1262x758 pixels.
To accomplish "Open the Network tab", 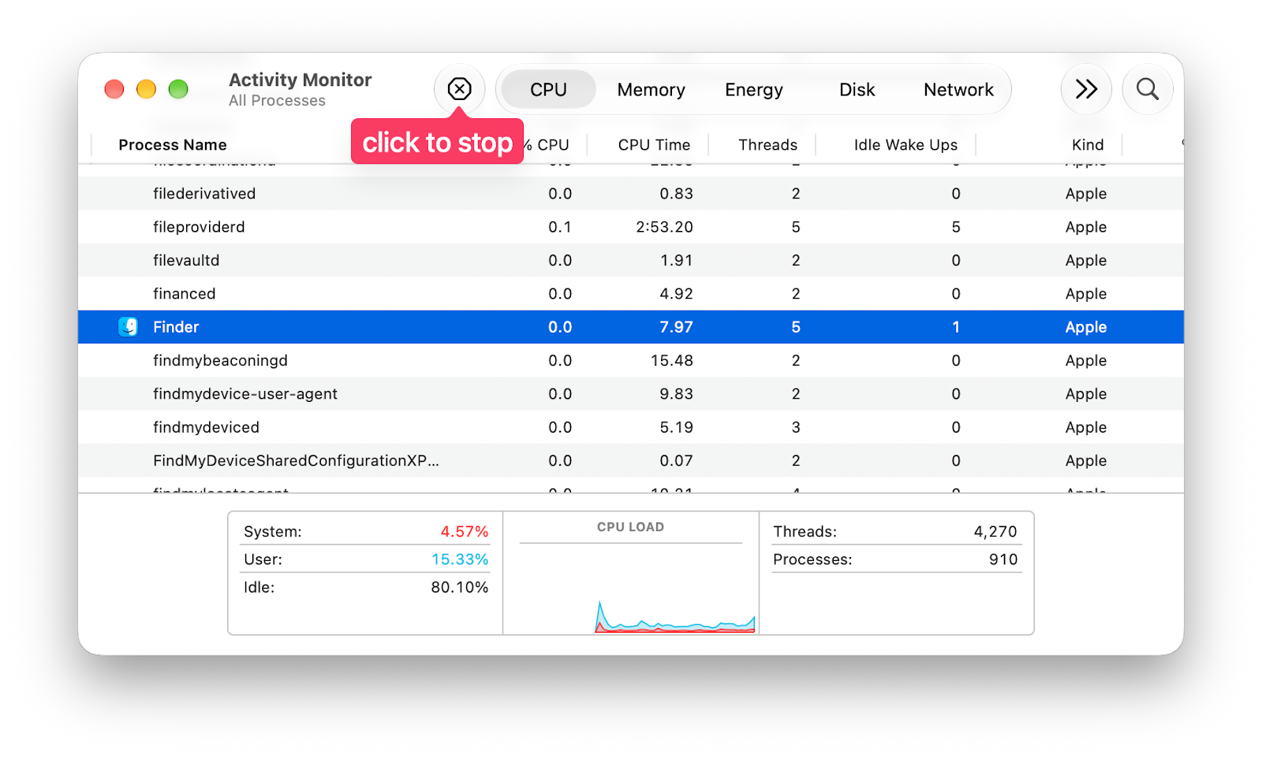I will 958,90.
